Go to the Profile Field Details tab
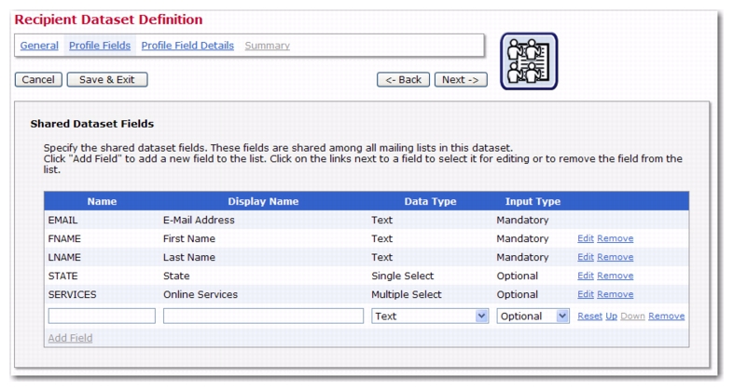The width and height of the screenshot is (733, 391). click(187, 46)
